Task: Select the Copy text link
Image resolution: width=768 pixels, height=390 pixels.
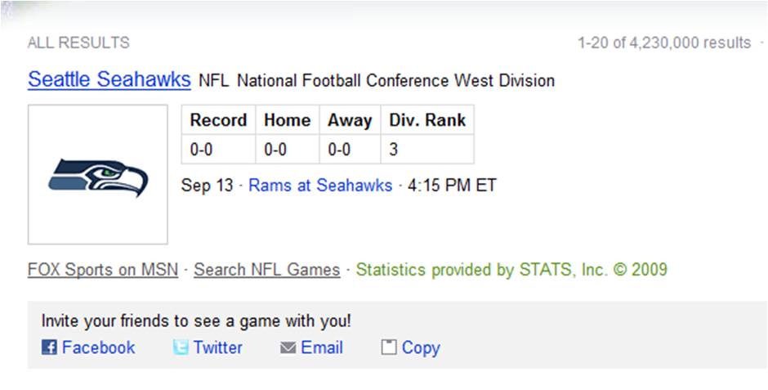Action: pos(421,347)
